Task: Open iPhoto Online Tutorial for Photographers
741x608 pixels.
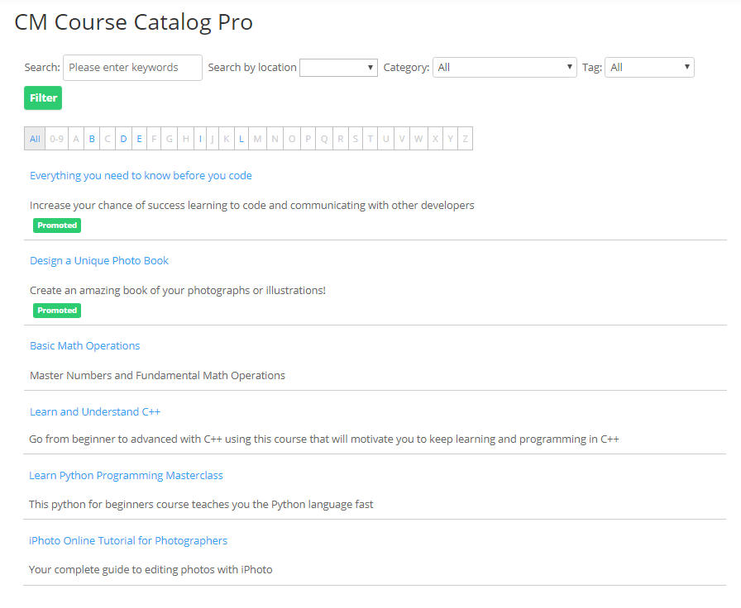Action: (128, 541)
